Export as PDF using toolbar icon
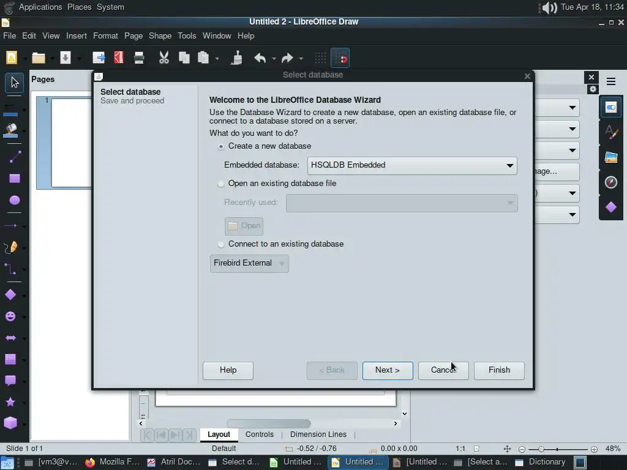The height and width of the screenshot is (470, 627). pyautogui.click(x=119, y=58)
